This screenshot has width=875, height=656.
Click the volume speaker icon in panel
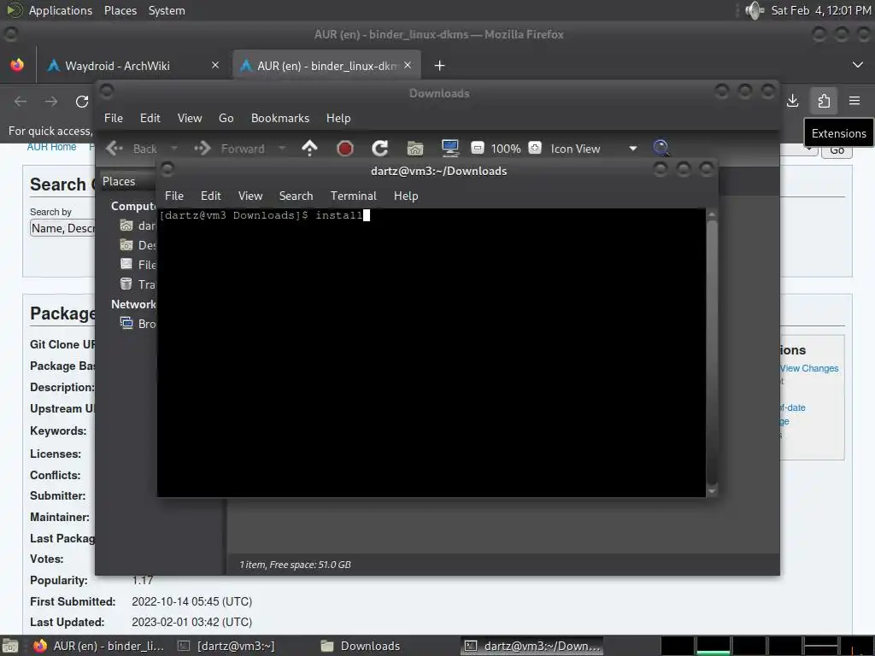pyautogui.click(x=755, y=10)
